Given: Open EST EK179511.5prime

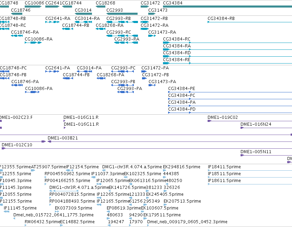Looking at the screenshot, I should (162, 215).
